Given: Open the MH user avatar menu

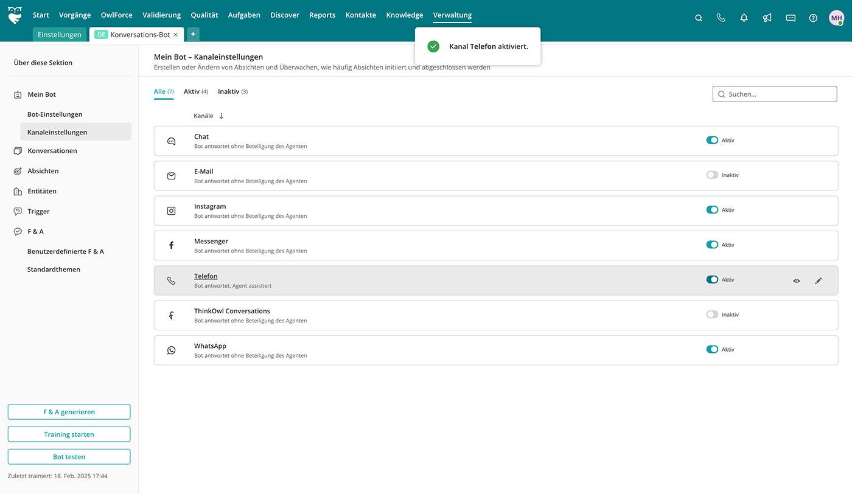Looking at the screenshot, I should tap(837, 18).
